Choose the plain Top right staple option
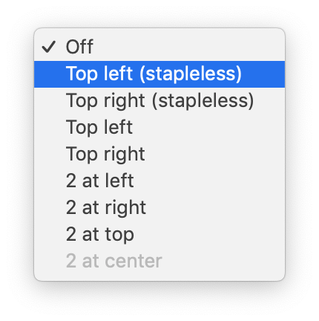319x321 pixels. click(x=159, y=155)
